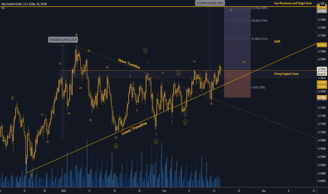The height and width of the screenshot is (194, 328).
Task: Click the 0.72552 current price tag
Action: 322,69
